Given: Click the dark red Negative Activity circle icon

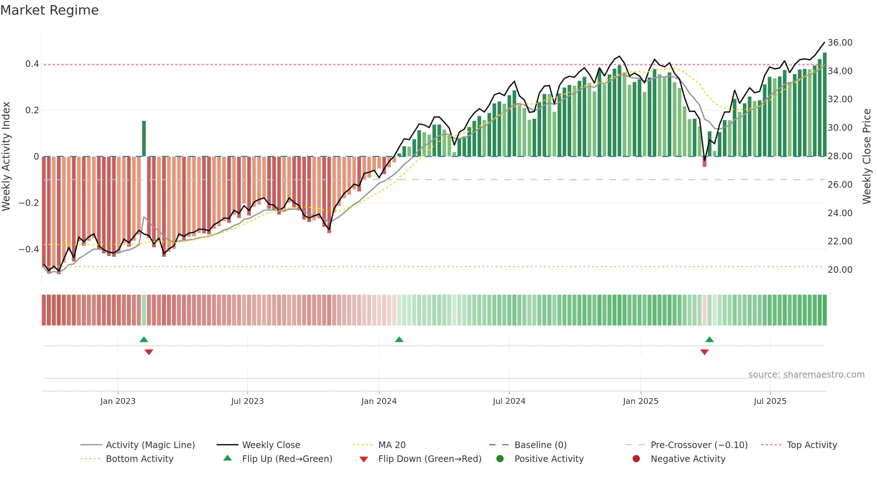Looking at the screenshot, I should click(636, 459).
